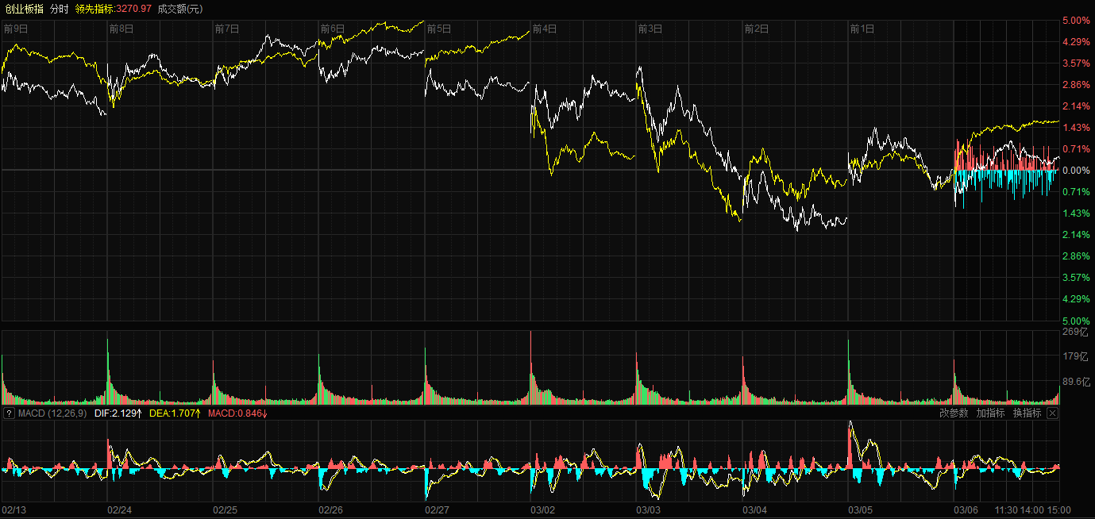Click the DIF value in MACD header
The image size is (1095, 519).
118,413
